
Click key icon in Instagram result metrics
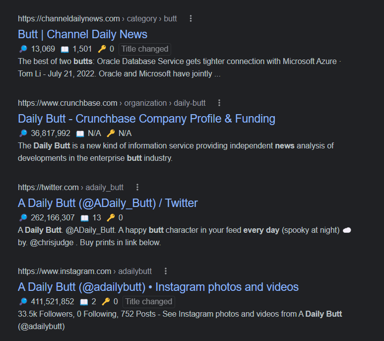point(106,302)
